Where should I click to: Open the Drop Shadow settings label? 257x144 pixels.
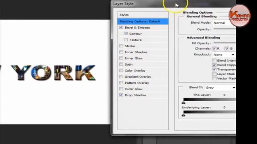(x=135, y=95)
